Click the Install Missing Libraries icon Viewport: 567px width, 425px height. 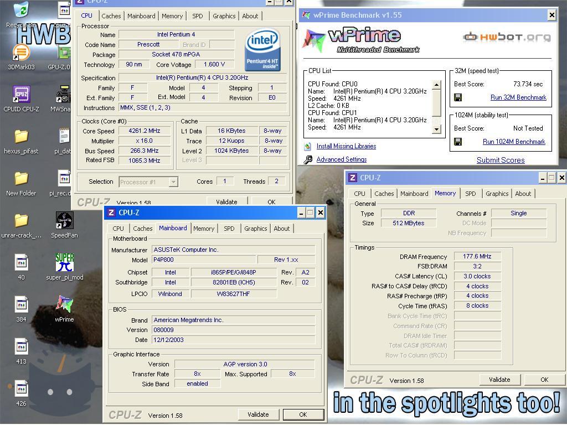[308, 146]
